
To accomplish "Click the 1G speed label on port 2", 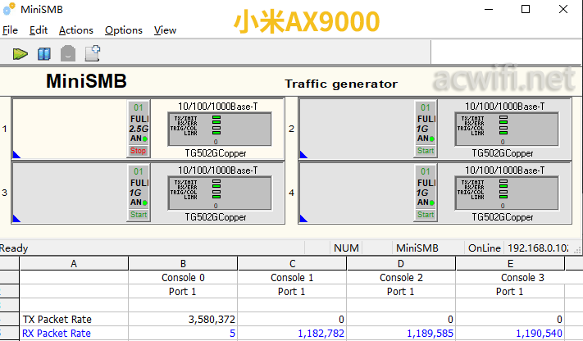I will 422,129.
